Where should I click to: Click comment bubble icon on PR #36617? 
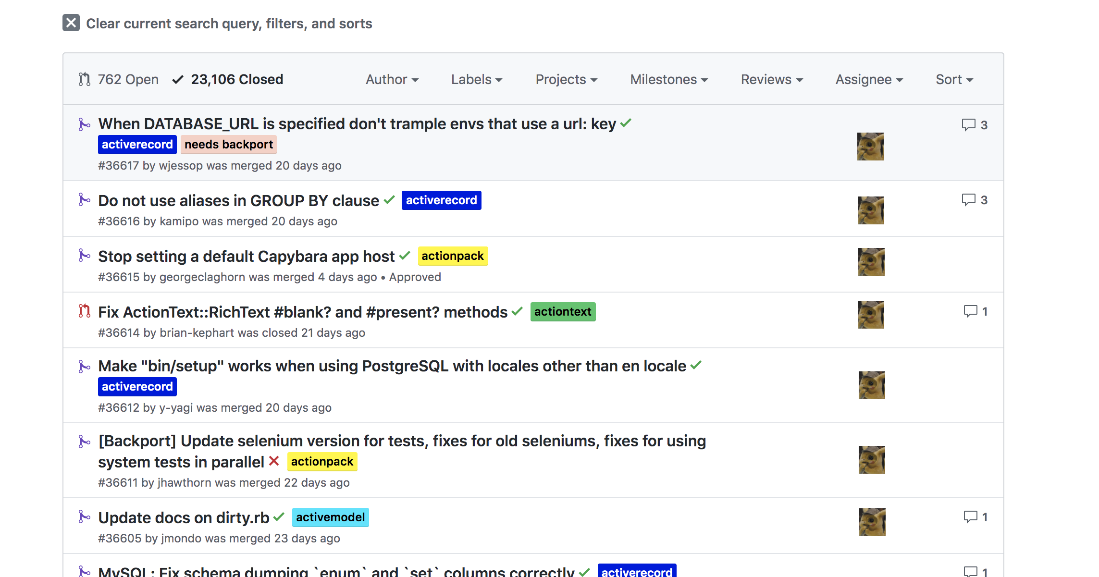coord(968,125)
